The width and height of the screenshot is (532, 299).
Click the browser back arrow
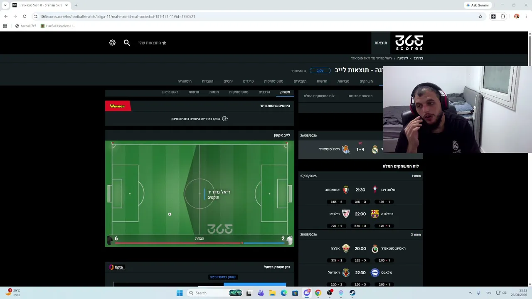[x=6, y=16]
